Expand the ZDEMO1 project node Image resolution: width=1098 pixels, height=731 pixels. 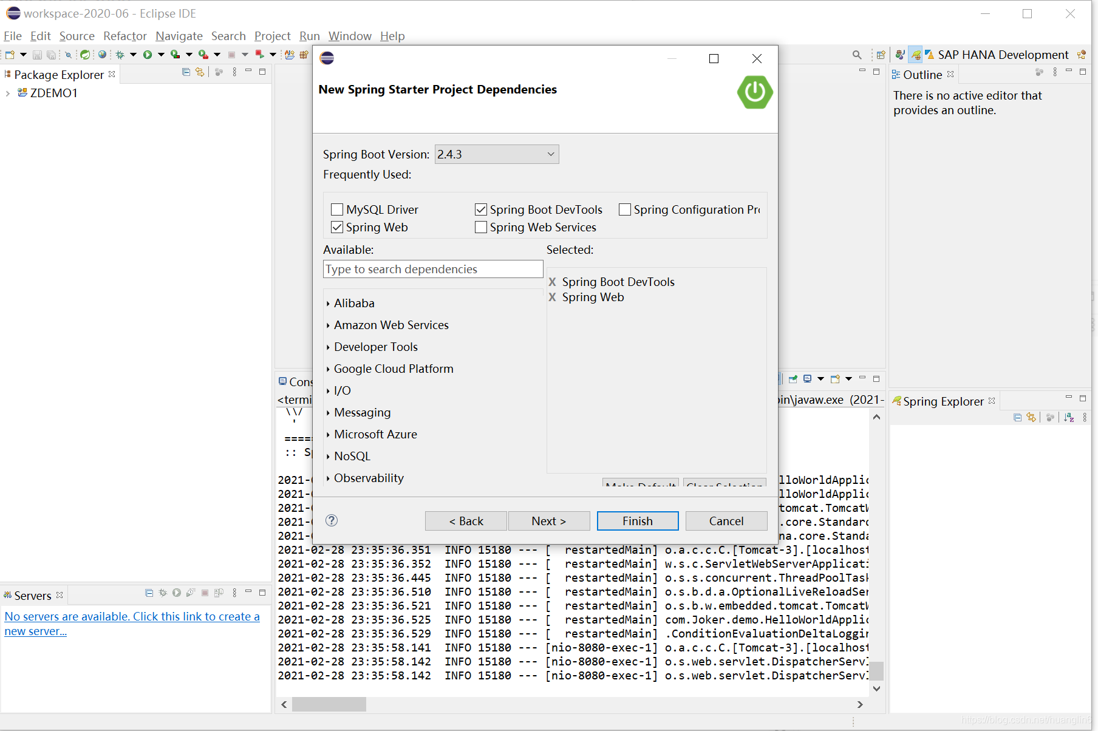[7, 93]
